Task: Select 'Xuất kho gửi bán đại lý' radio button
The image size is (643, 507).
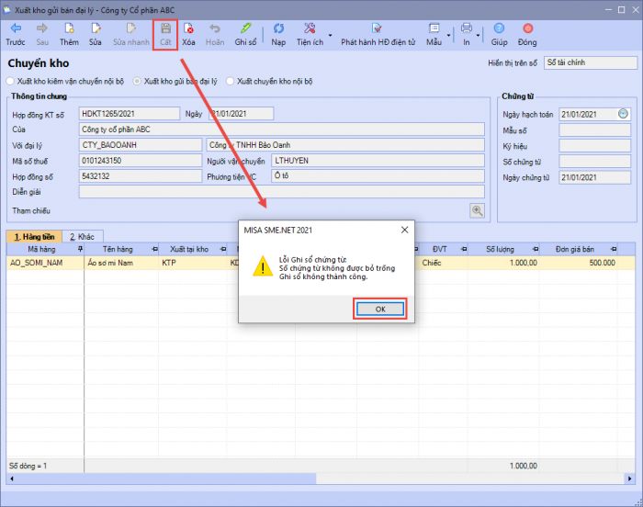Action: tap(138, 82)
